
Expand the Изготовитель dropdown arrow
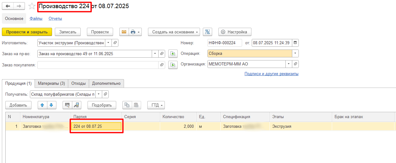(108, 43)
